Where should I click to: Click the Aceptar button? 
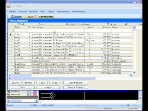(48, 87)
